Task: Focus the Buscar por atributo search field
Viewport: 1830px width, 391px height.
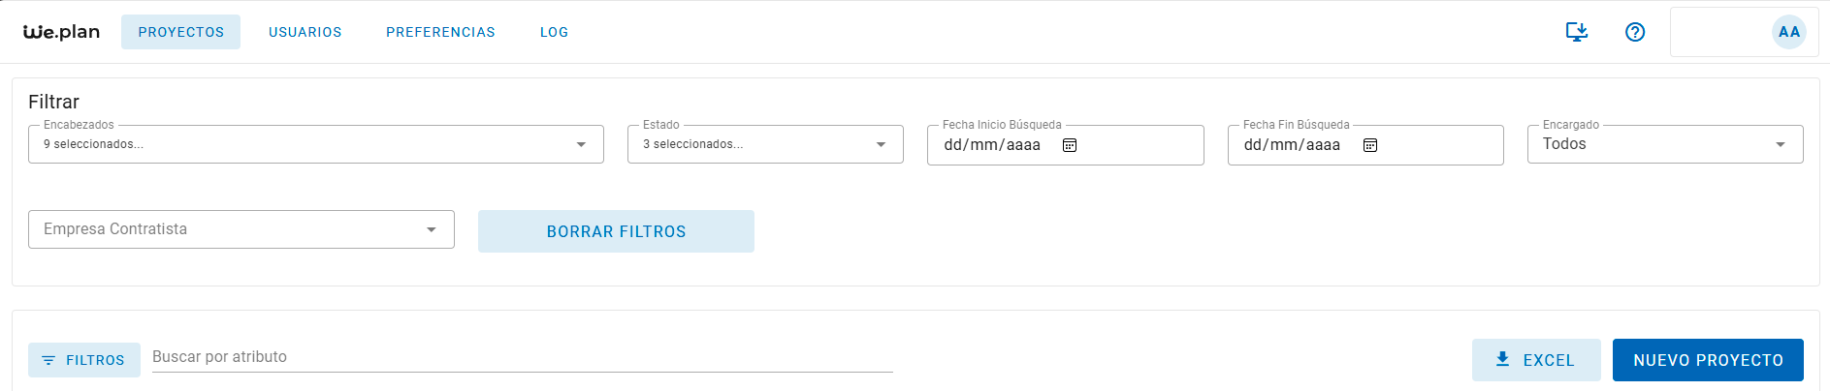Action: tap(523, 357)
